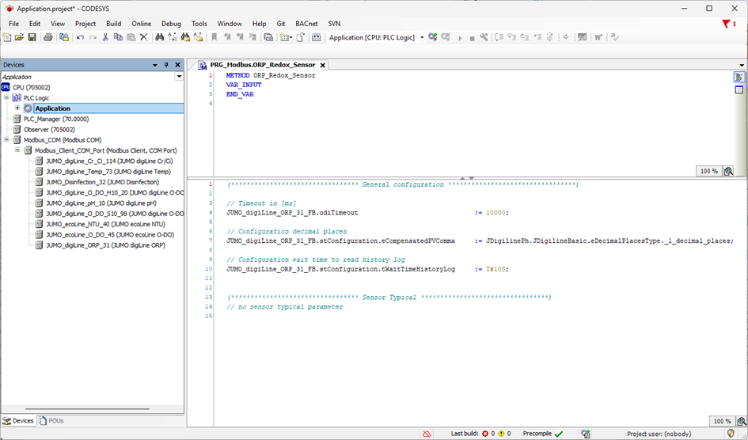The width and height of the screenshot is (748, 440).
Task: Switch to the tabular declaration view icon
Action: point(739,89)
